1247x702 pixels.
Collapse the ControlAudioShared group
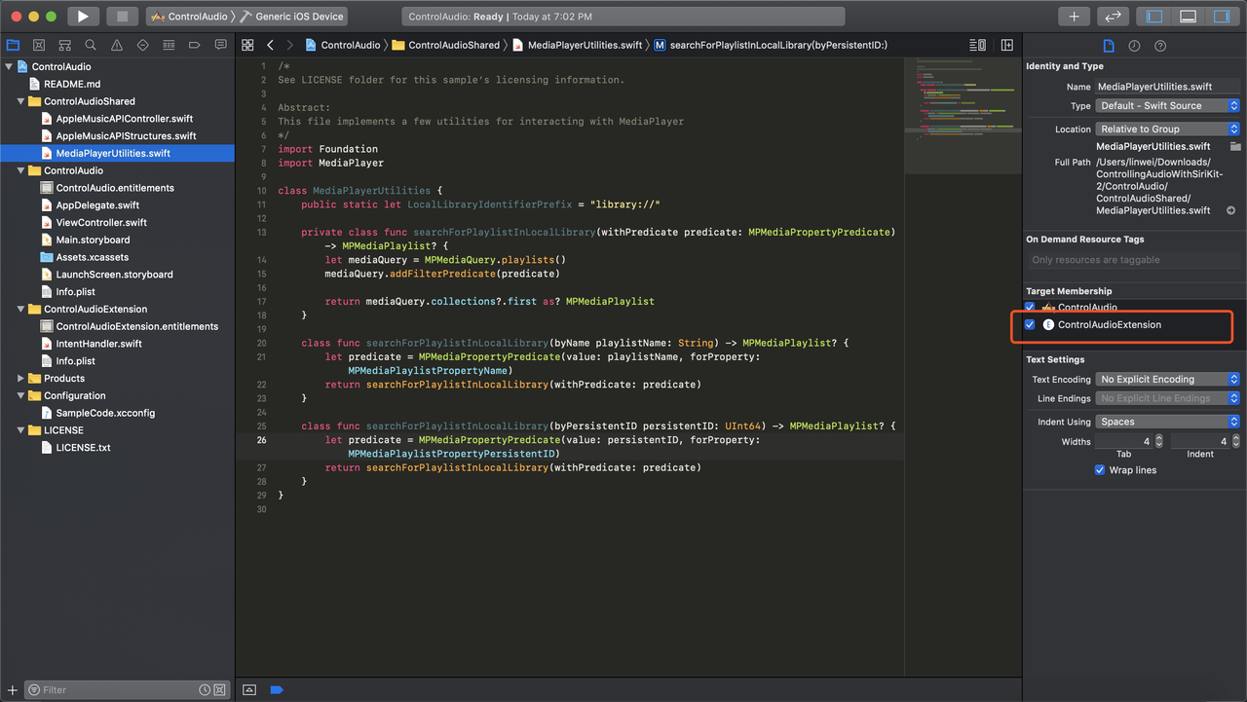20,101
